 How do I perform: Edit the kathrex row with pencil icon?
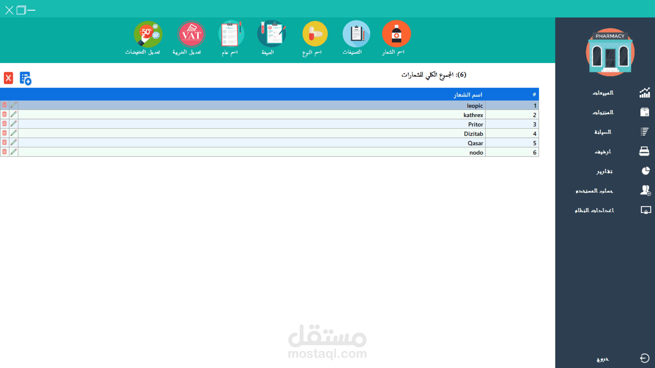[x=14, y=114]
